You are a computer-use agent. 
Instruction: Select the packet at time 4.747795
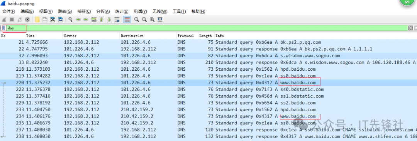[208, 49]
